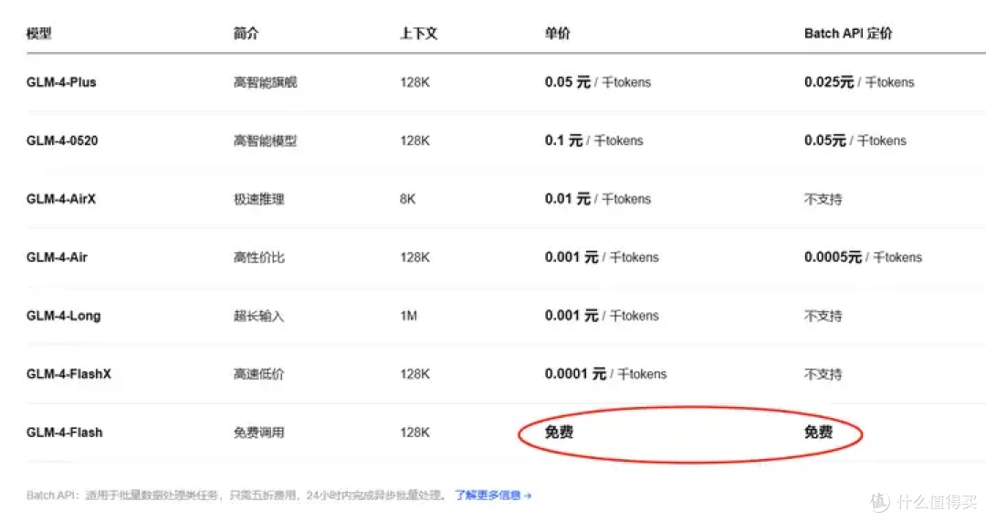
Task: Click GLM-4-Air batch price 0.0005元
Action: coord(833,257)
